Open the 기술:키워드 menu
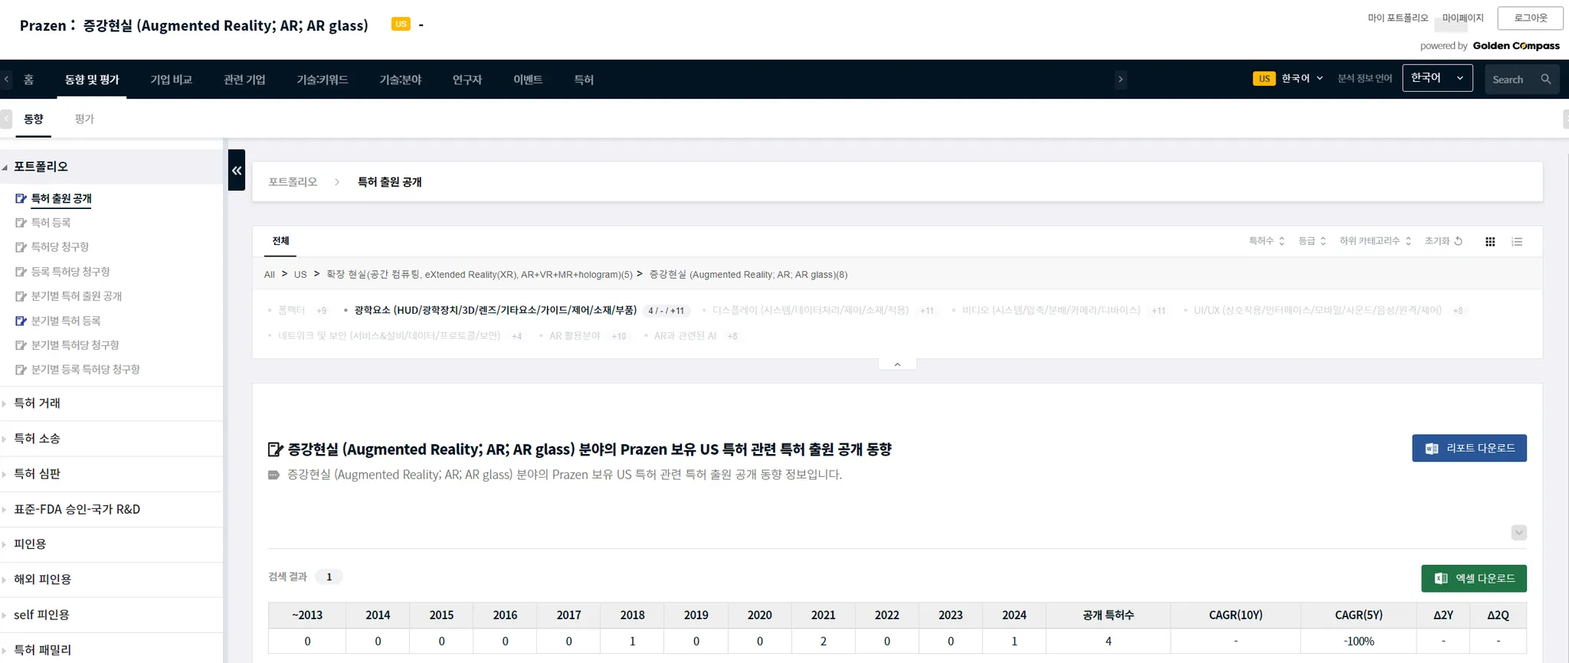This screenshot has width=1569, height=663. click(x=323, y=80)
